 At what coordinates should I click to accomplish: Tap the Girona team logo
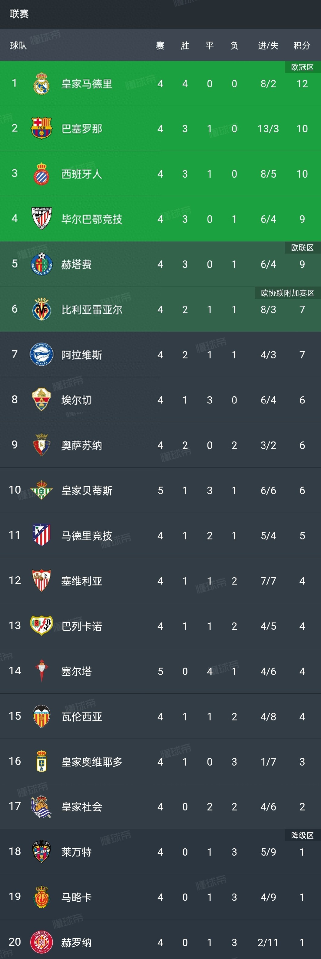point(41,942)
